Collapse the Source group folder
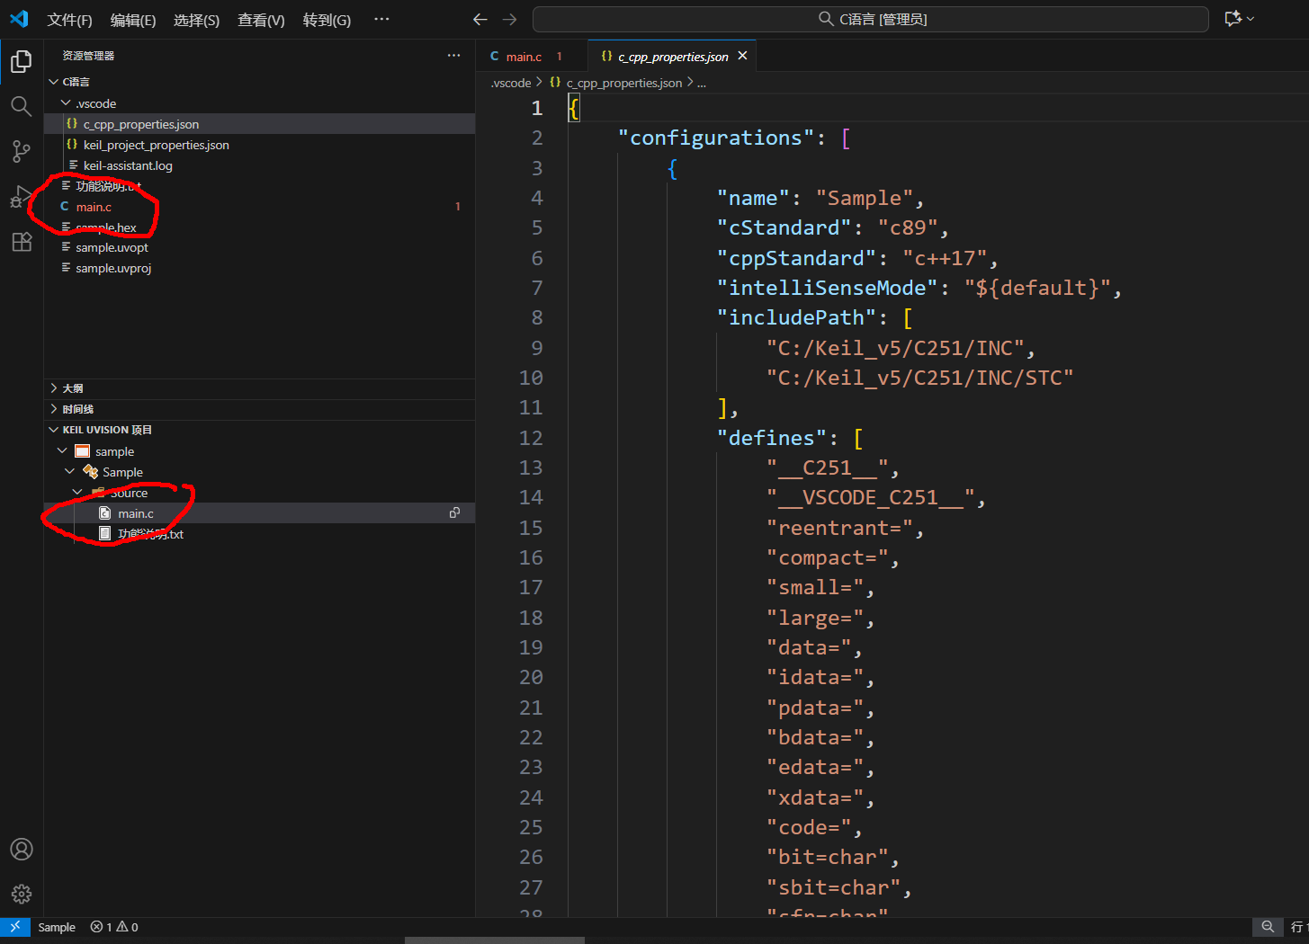 77,492
